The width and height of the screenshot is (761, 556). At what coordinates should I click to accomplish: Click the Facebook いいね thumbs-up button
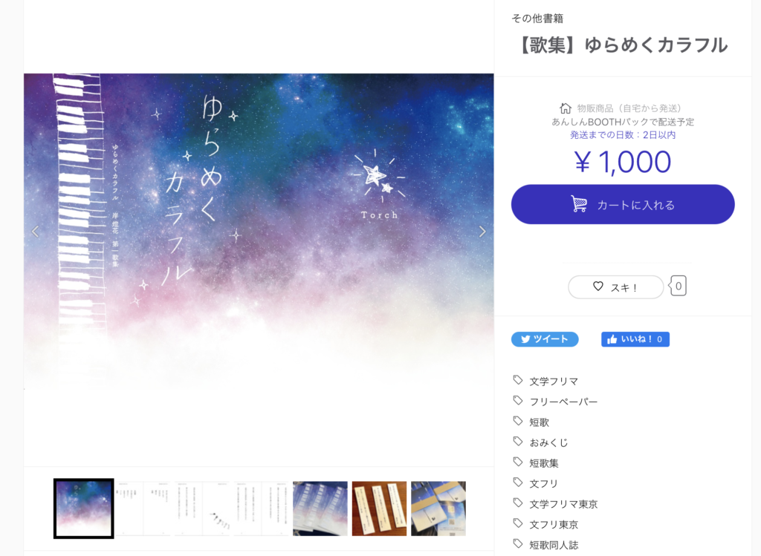click(635, 339)
